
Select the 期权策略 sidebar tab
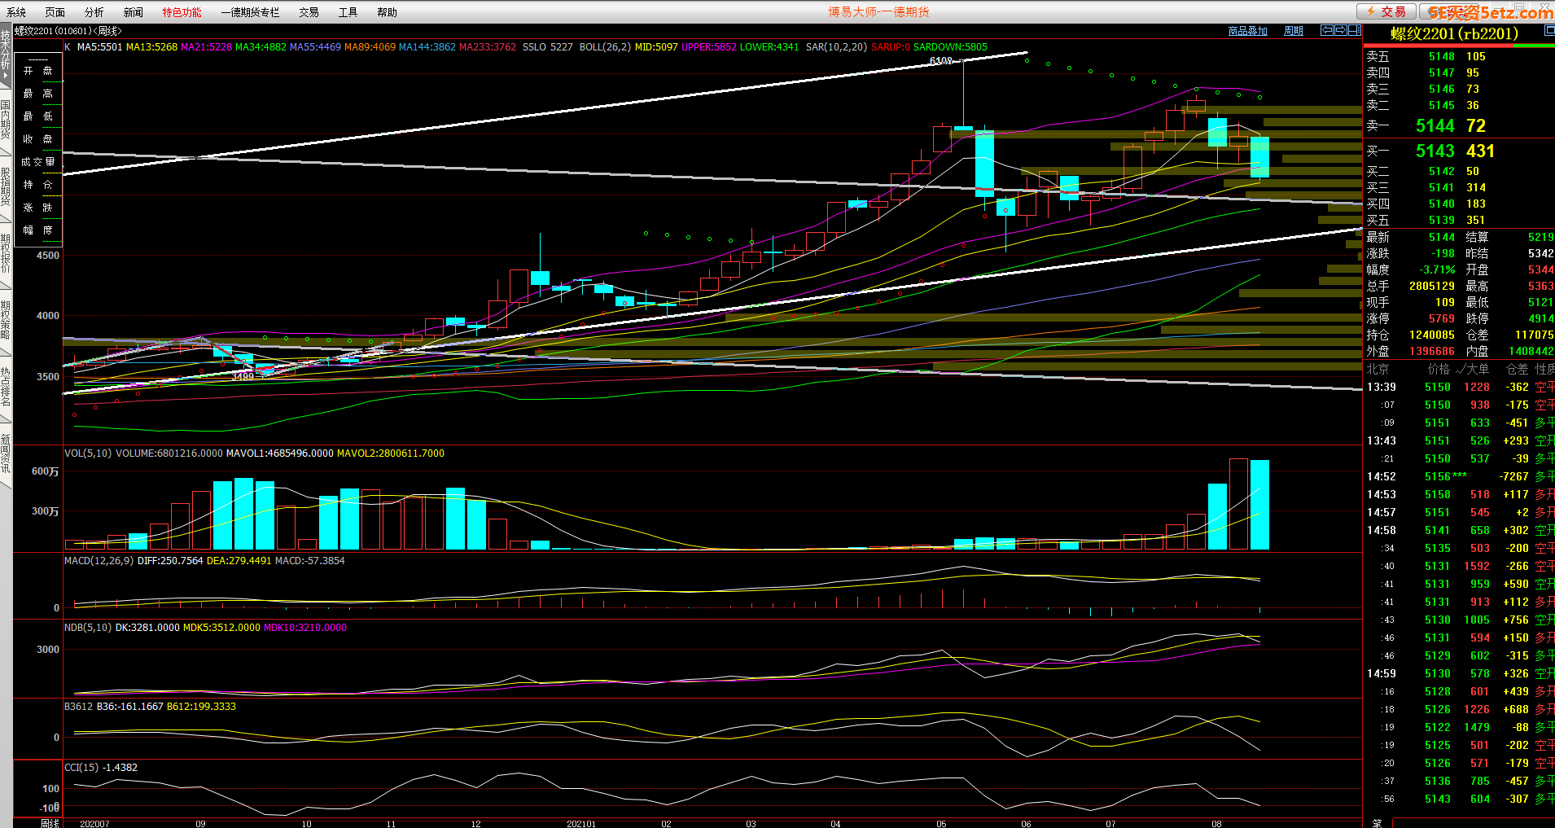[x=6, y=320]
